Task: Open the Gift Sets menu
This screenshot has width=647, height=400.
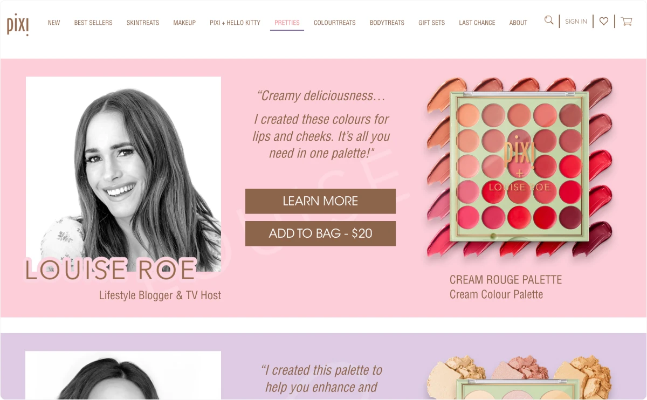Action: (x=432, y=23)
